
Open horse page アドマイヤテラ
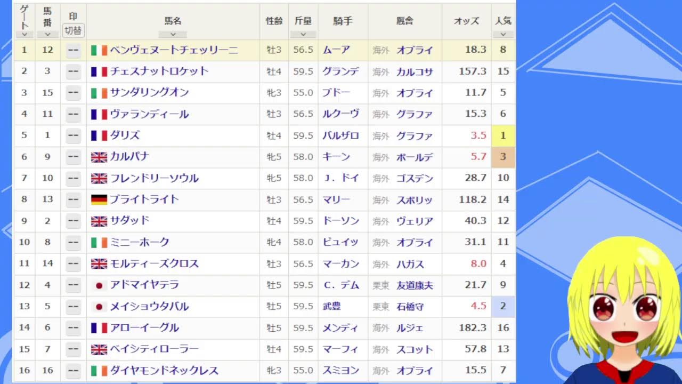[144, 285]
